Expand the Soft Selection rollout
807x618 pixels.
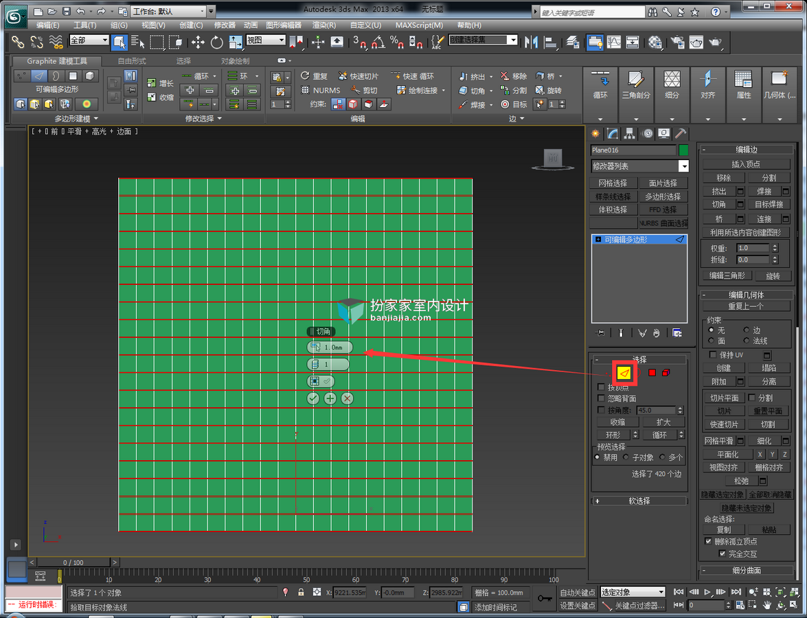(639, 501)
